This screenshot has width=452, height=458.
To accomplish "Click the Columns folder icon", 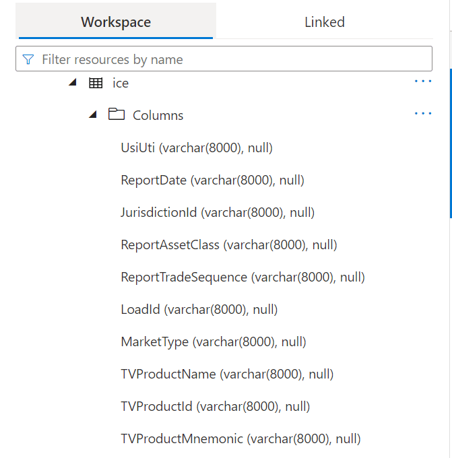I will click(117, 114).
